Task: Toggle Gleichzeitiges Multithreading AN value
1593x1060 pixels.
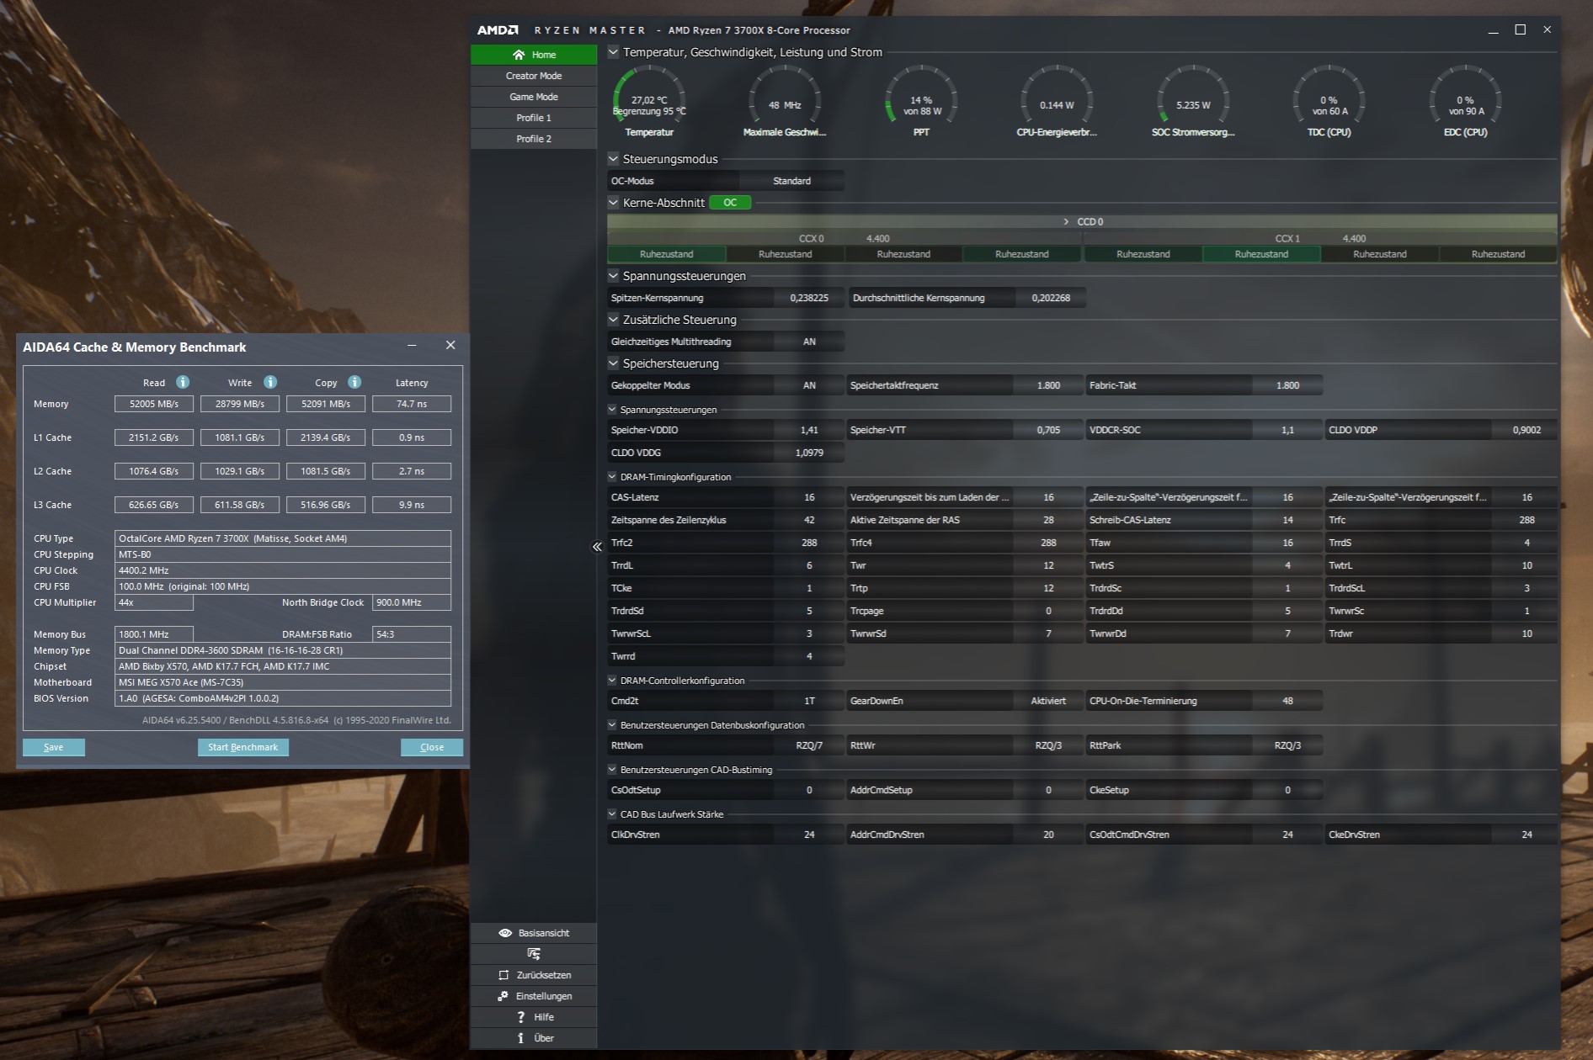Action: (x=809, y=342)
